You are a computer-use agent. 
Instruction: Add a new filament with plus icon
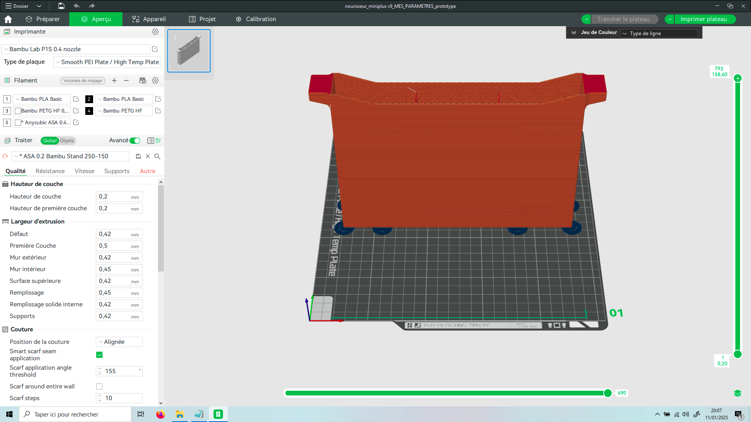coord(114,80)
